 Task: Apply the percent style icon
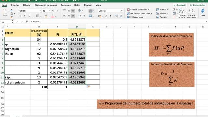(x=106, y=16)
